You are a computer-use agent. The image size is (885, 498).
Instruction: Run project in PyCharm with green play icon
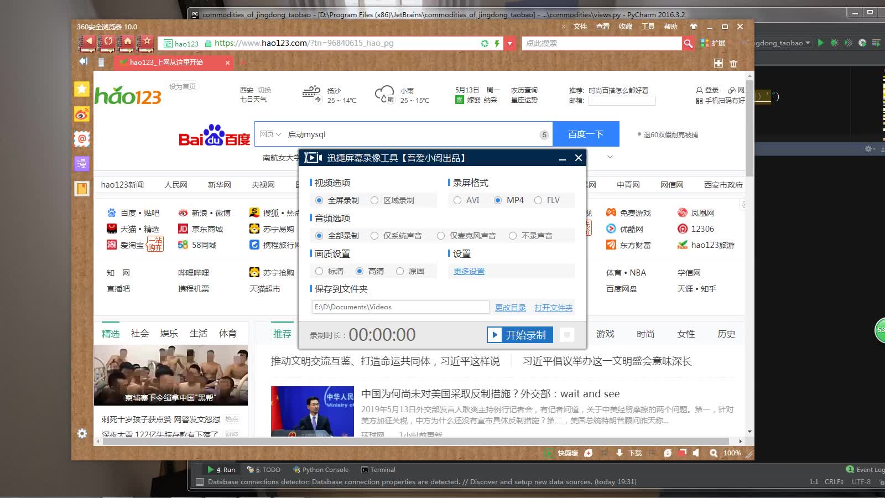(x=821, y=43)
